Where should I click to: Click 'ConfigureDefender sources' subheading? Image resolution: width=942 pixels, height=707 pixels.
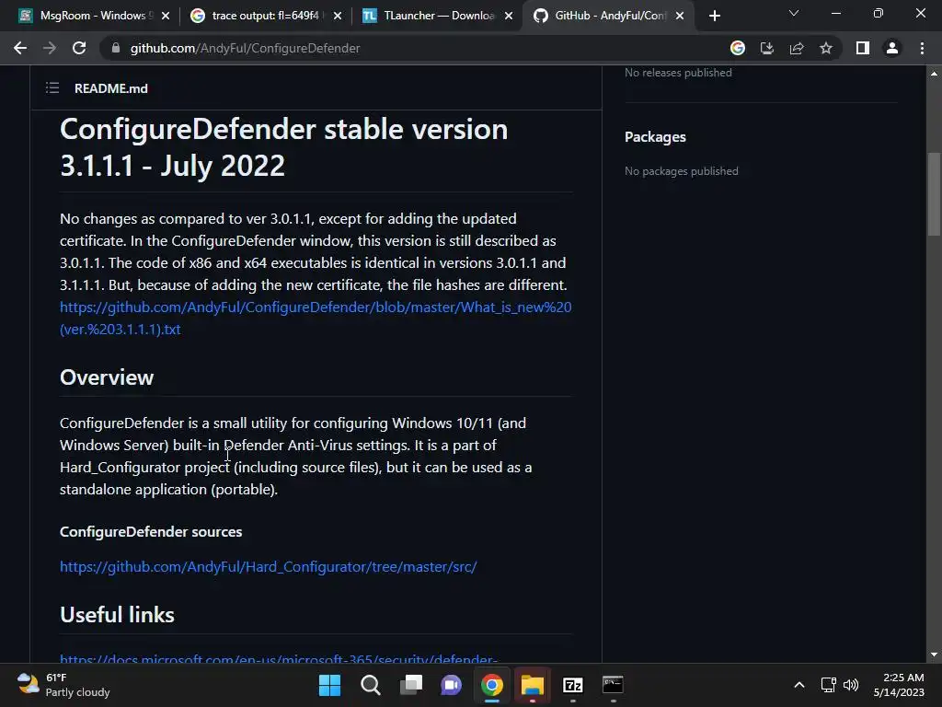click(151, 532)
